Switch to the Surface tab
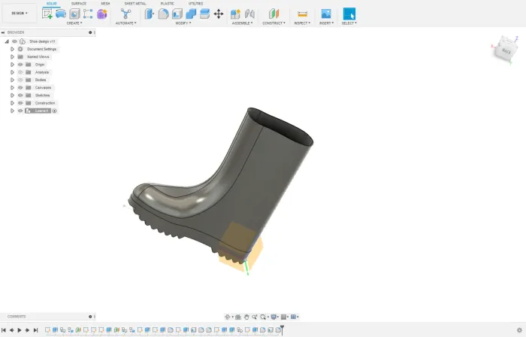Image resolution: width=526 pixels, height=337 pixels. [x=79, y=3]
